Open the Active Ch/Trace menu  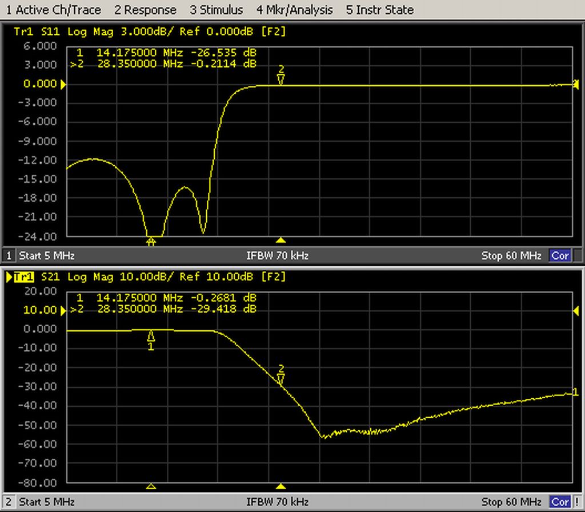click(x=53, y=10)
